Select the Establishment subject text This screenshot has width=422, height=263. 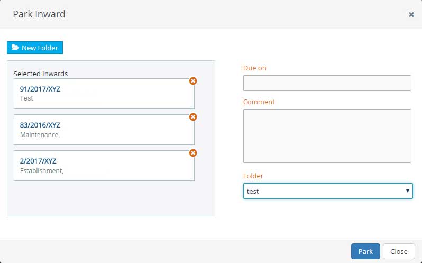point(42,170)
